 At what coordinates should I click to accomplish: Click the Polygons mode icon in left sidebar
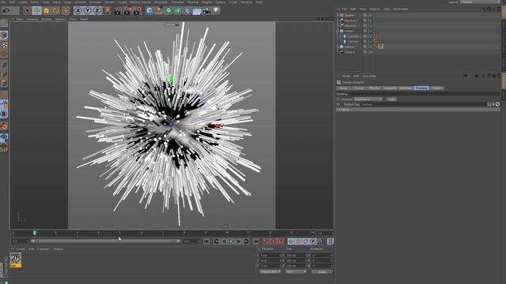tap(4, 83)
